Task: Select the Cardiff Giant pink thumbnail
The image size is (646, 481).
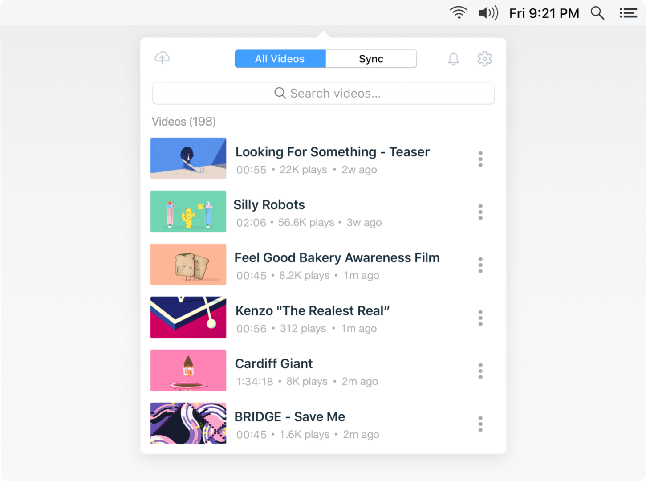Action: coord(188,371)
